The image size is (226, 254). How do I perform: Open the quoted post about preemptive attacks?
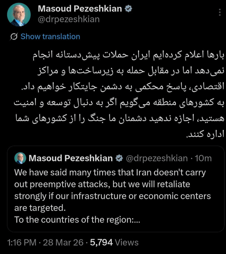click(x=113, y=191)
